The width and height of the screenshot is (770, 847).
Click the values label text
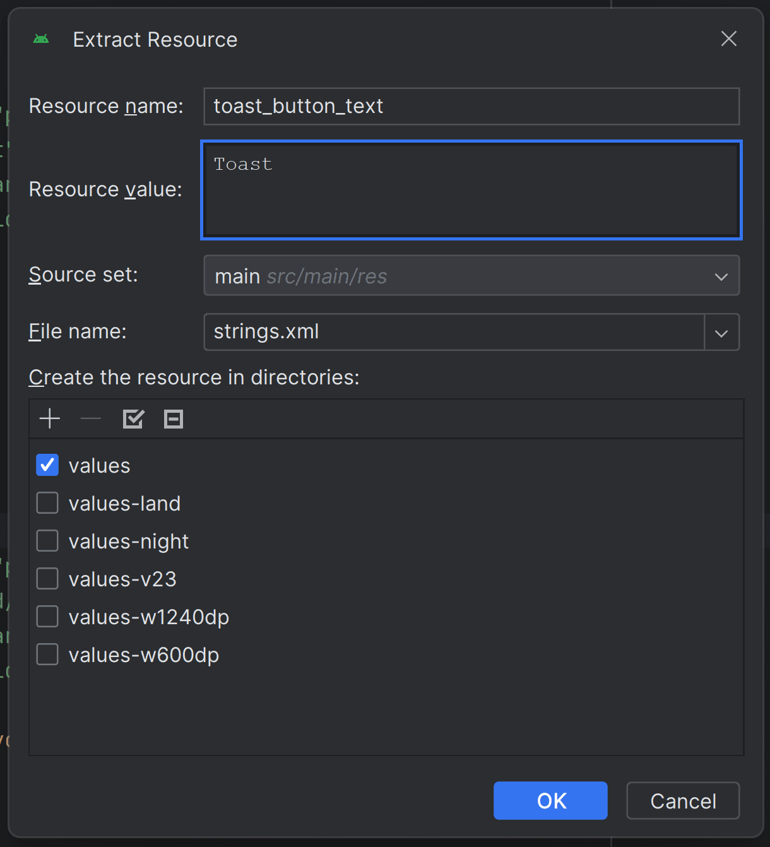100,466
